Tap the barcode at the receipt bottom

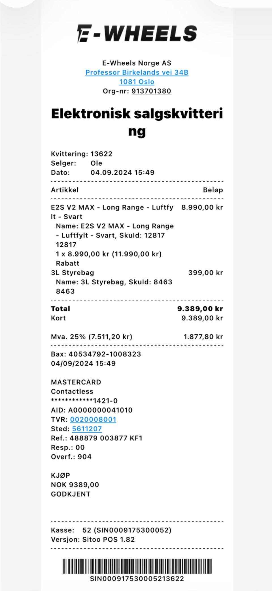137,566
